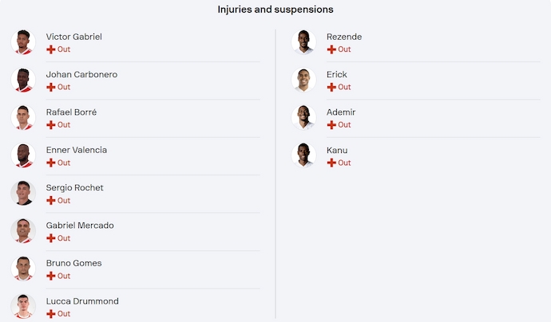Click Rafael Borré's profile picture

click(23, 118)
